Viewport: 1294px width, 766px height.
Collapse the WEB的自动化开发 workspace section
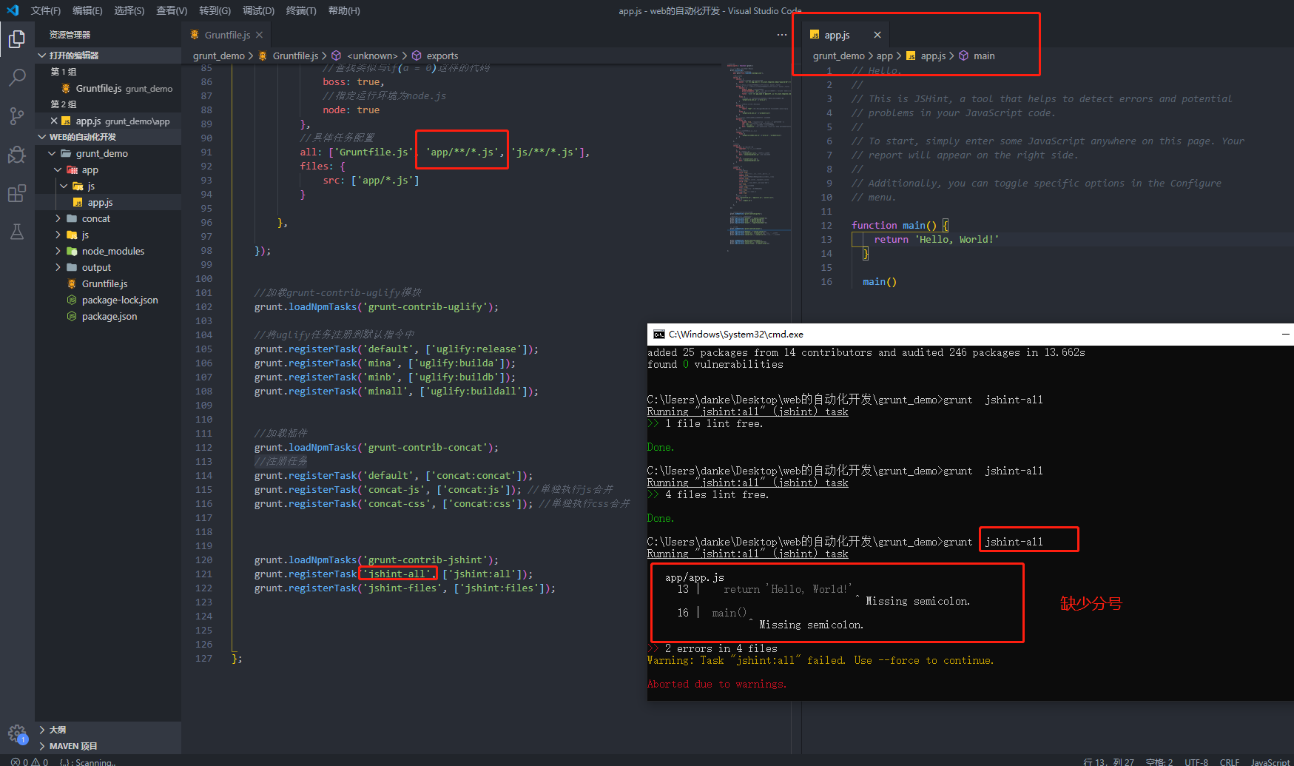point(42,137)
